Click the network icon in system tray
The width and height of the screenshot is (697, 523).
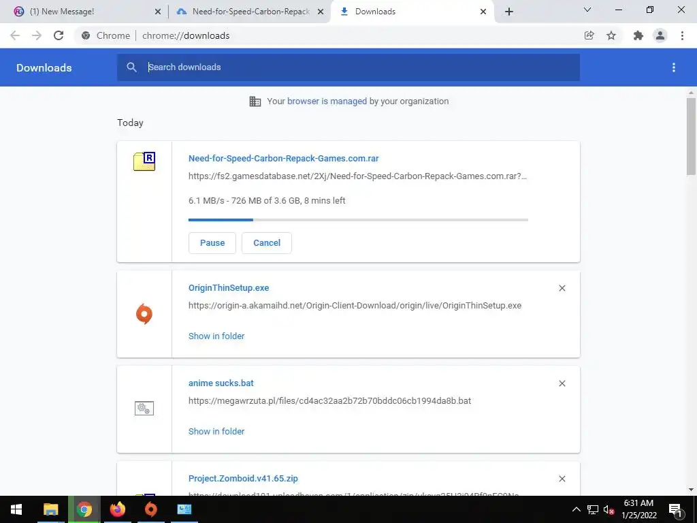(x=593, y=509)
